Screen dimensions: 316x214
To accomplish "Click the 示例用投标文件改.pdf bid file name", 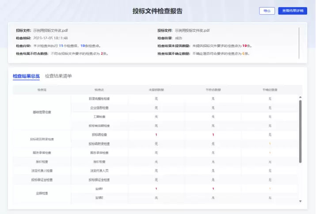I will pyautogui.click(x=192, y=31).
